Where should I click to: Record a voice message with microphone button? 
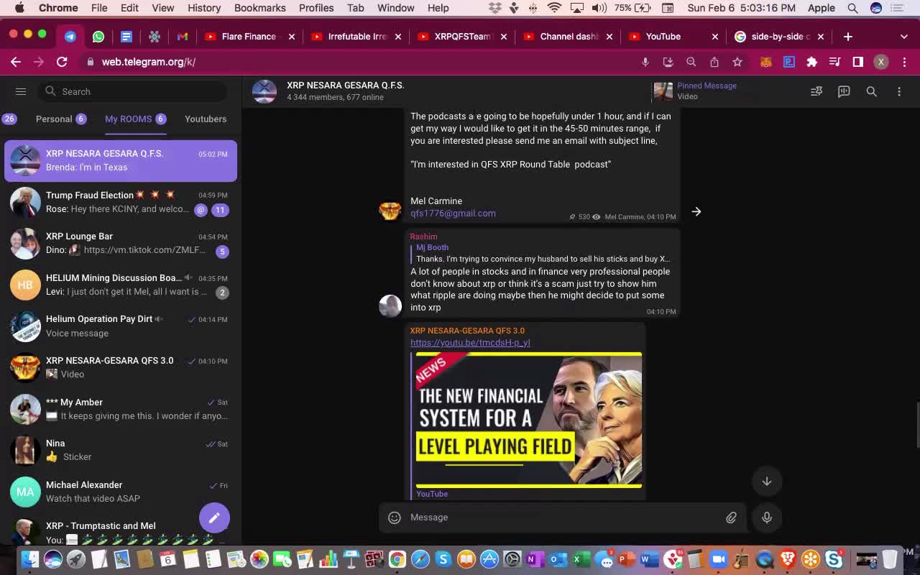[x=767, y=517]
